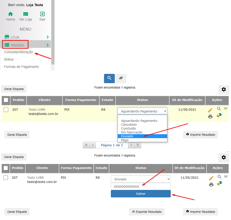
Task: Expand the LOJA menu chevron
Action: point(47,37)
